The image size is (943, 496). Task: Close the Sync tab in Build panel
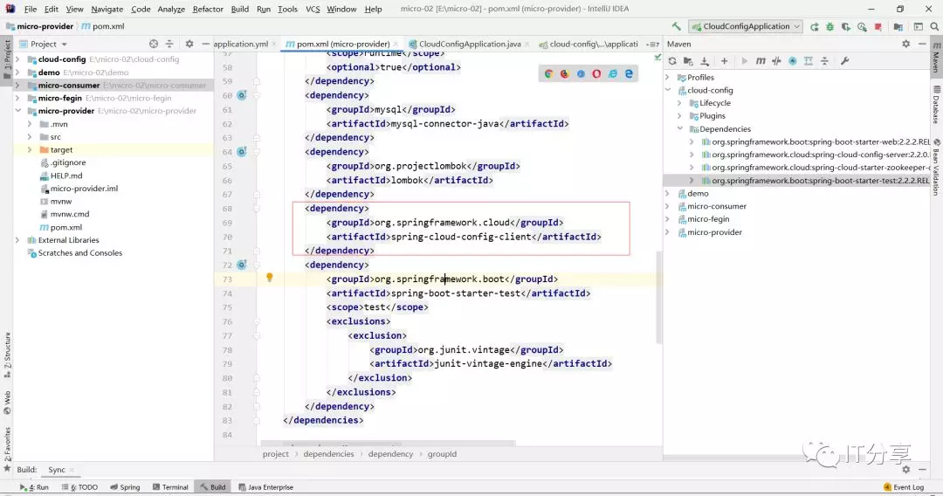[72, 470]
